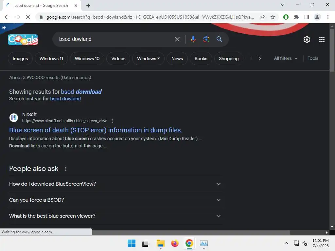The image size is (335, 251).
Task: Filter results by Images
Action: coord(20,59)
